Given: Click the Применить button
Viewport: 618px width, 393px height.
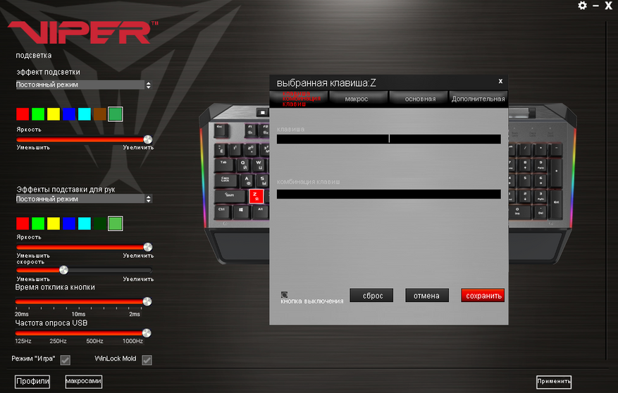Looking at the screenshot, I should pos(554,381).
